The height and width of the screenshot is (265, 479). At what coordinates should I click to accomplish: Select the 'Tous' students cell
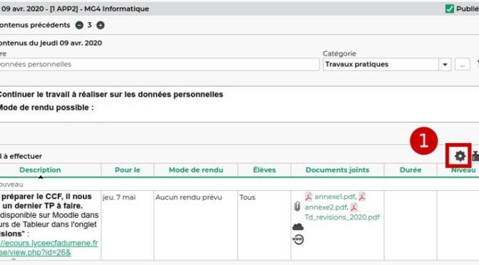coord(264,225)
